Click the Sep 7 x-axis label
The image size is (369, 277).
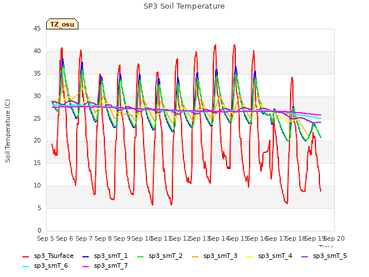[84, 238]
